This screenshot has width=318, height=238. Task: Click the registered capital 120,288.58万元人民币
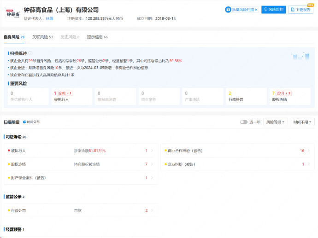click(x=104, y=18)
